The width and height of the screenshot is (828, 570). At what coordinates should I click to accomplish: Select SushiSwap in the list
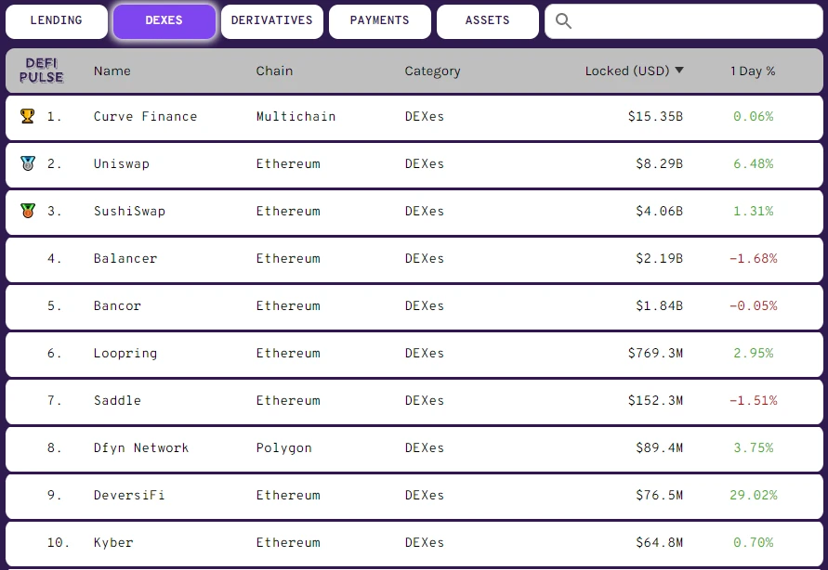(x=129, y=212)
